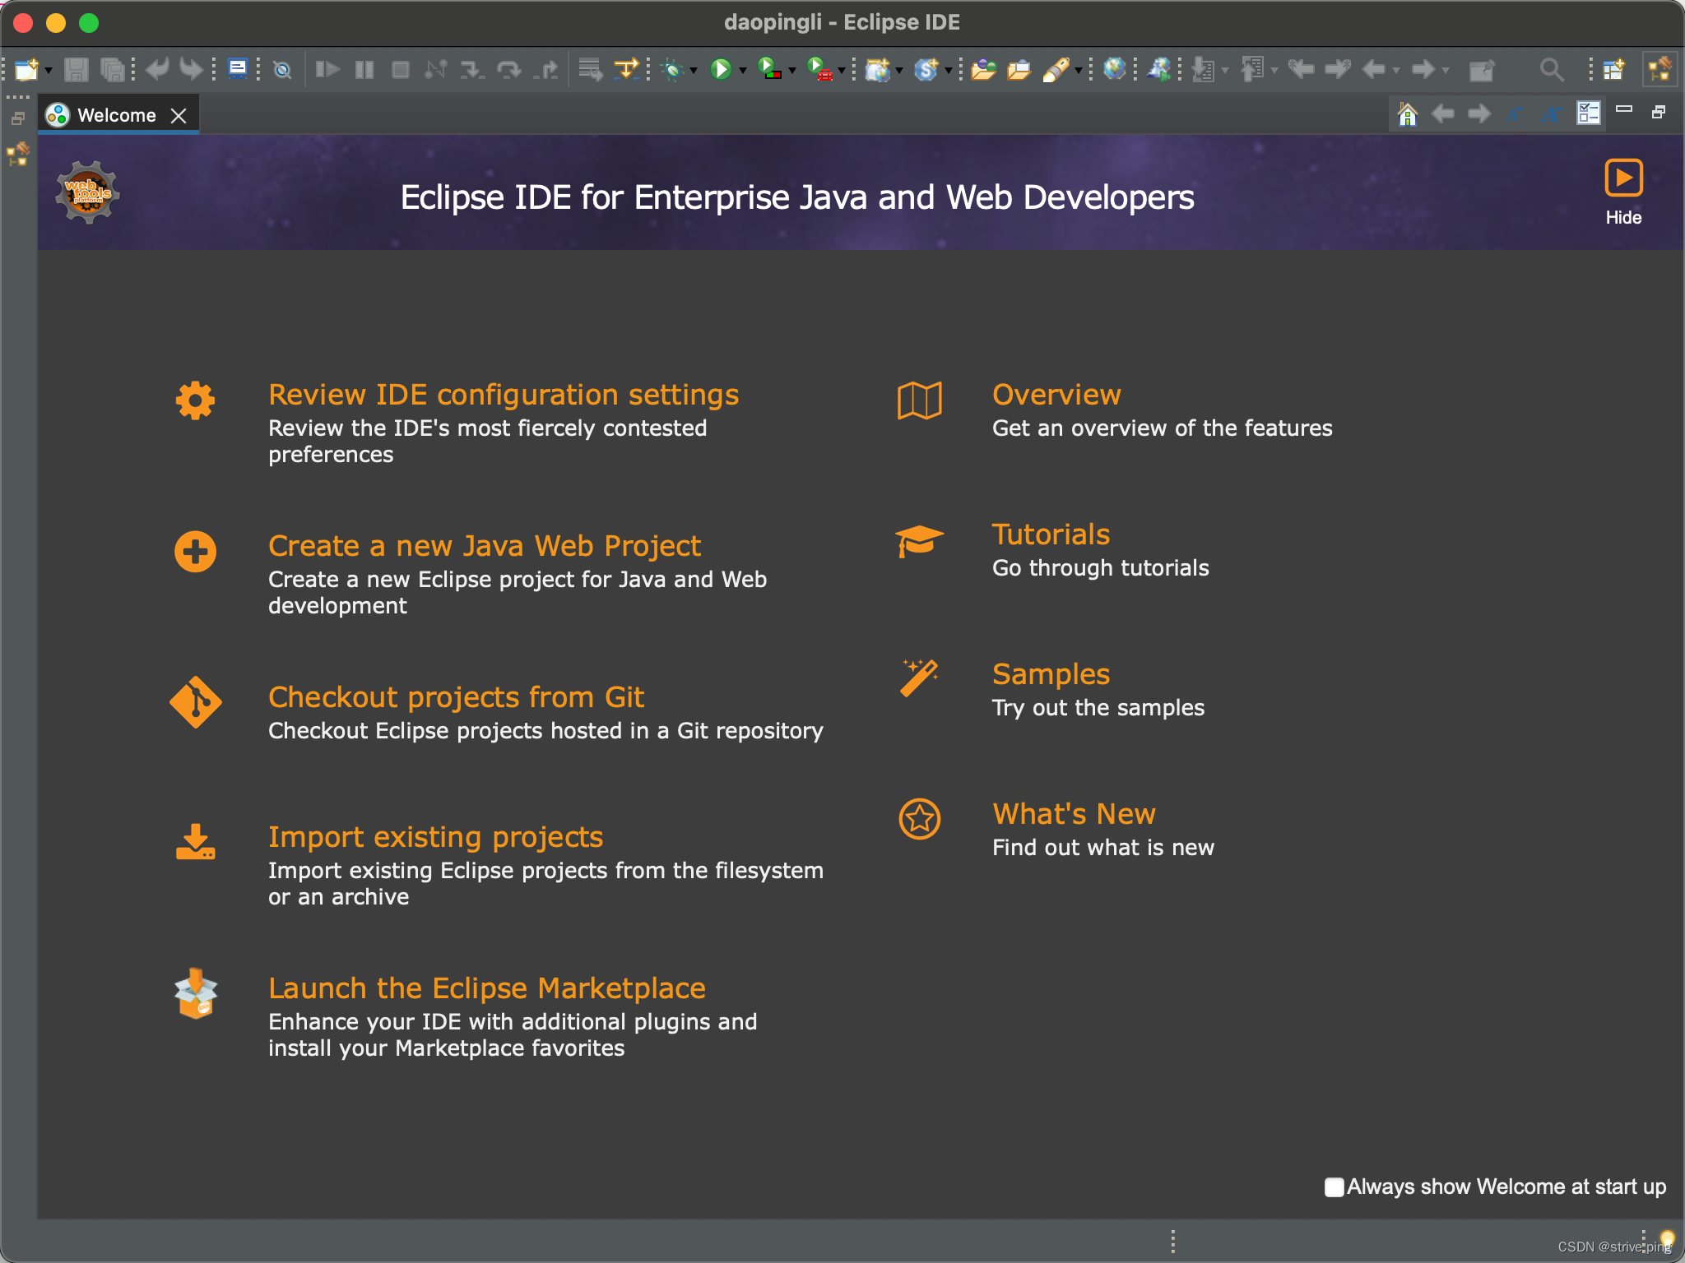Open the New Servlet dropdown arrow

pos(948,71)
